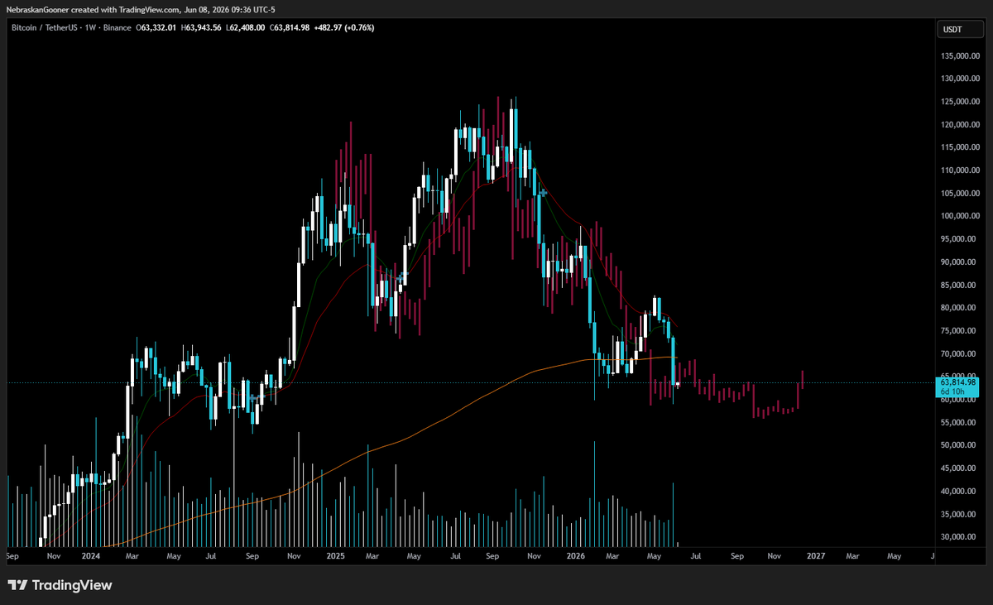Click the 50,000.00 price axis label
This screenshot has height=605, width=993.
click(960, 445)
